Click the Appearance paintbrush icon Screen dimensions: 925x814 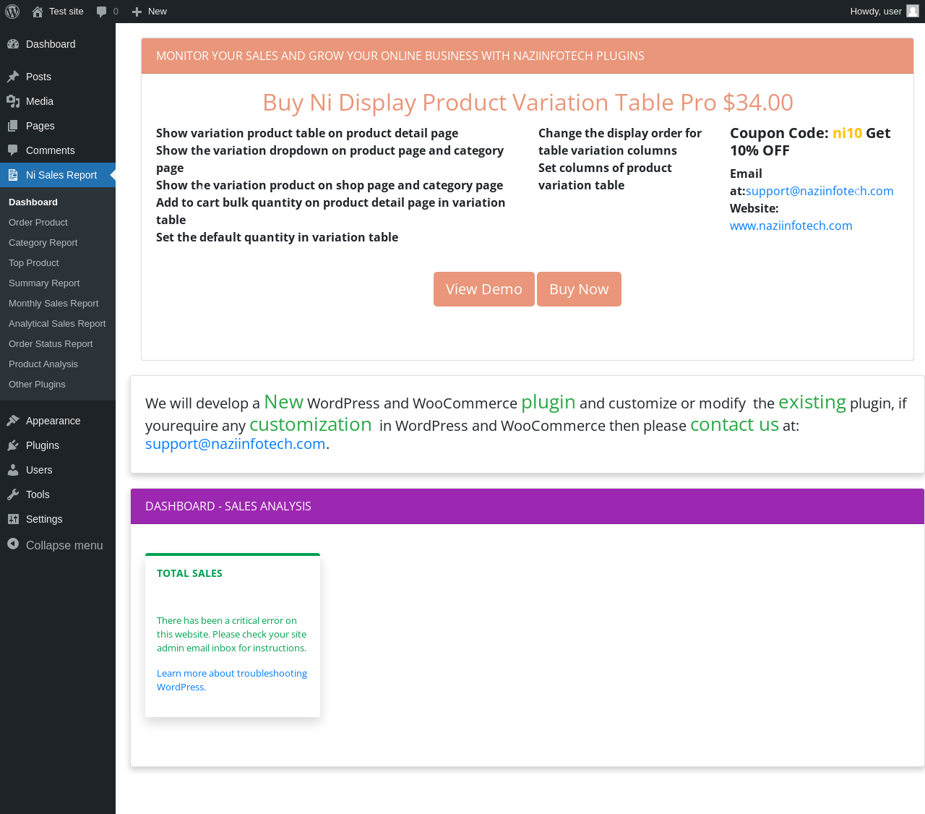(13, 421)
